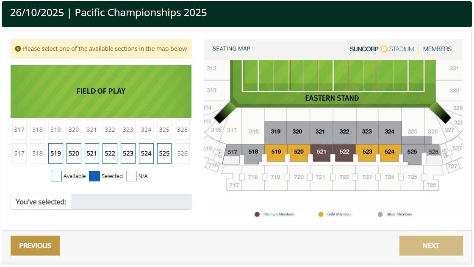This screenshot has height=267, width=474.
Task: Select section 525 in the selection grid
Action: pyautogui.click(x=164, y=153)
